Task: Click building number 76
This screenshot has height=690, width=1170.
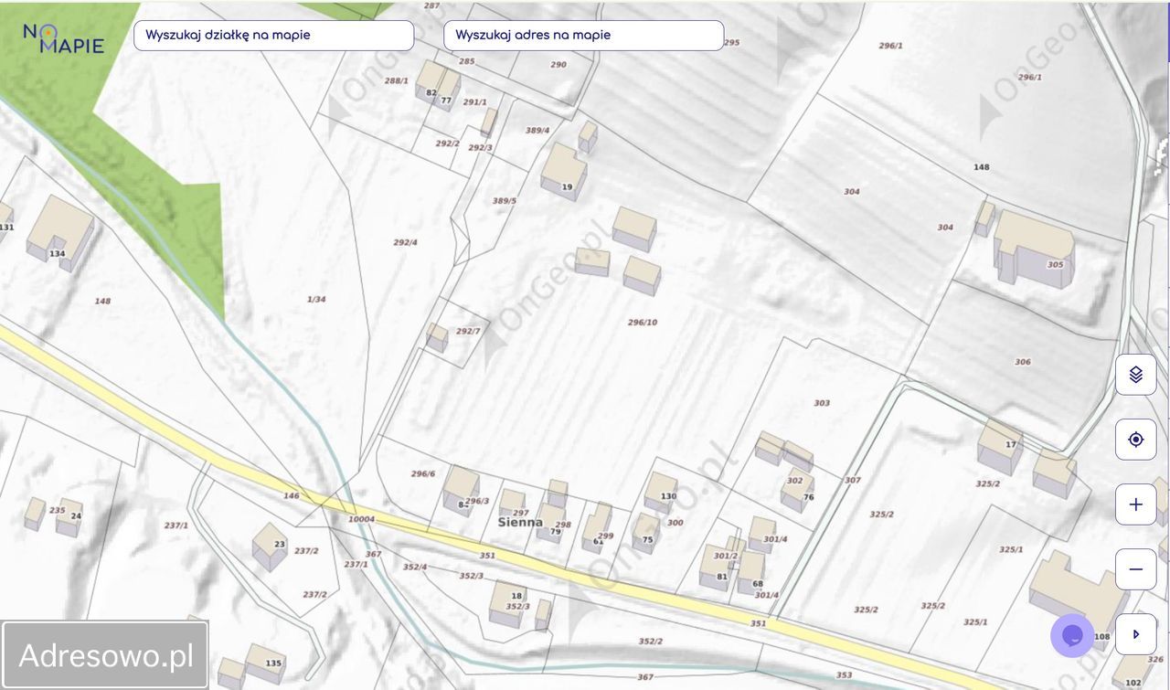Action: pyautogui.click(x=808, y=498)
